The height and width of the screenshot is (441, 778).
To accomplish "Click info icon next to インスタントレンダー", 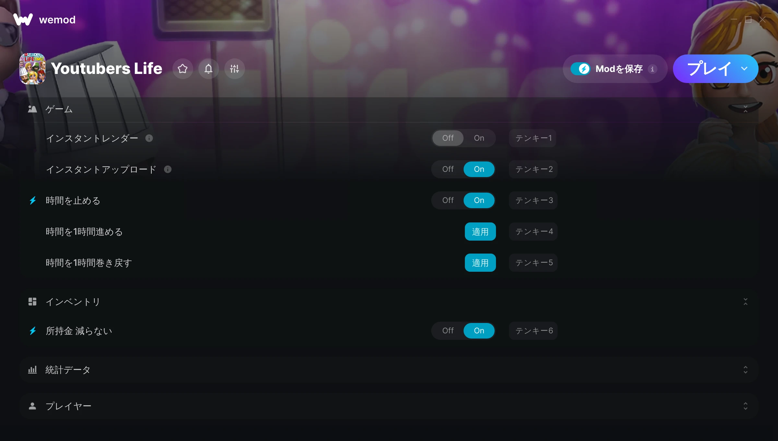I will click(x=149, y=138).
